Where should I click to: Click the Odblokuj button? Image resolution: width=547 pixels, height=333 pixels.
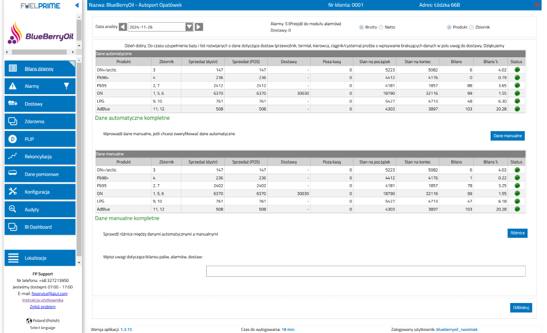tap(521, 308)
